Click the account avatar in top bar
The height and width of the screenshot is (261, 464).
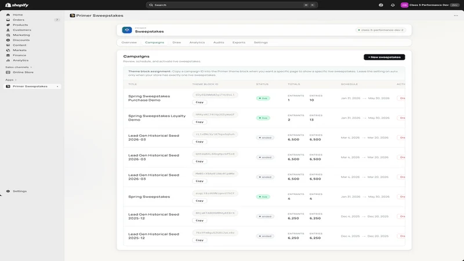[x=404, y=5]
